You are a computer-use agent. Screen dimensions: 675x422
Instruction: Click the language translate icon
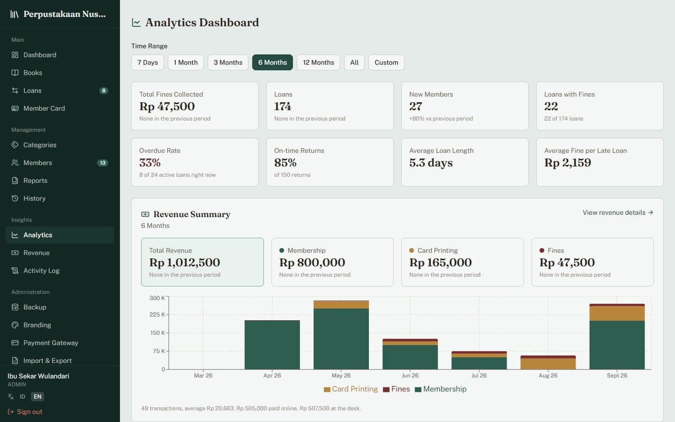pyautogui.click(x=11, y=397)
